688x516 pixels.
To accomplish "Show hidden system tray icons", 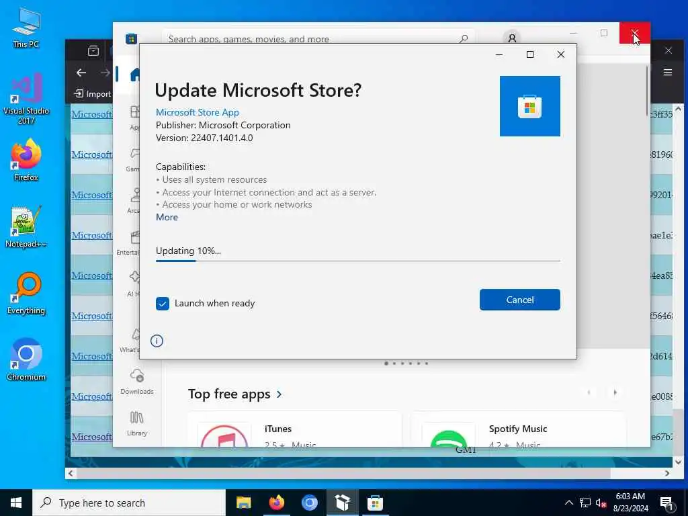I will click(x=568, y=503).
